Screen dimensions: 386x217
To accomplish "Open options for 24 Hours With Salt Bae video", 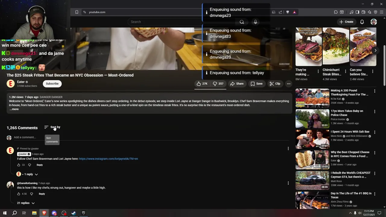I will pyautogui.click(x=375, y=132).
